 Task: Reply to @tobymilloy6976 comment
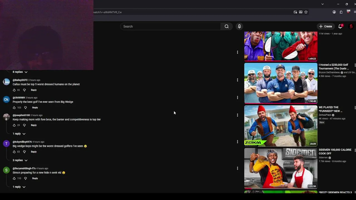coord(34,152)
